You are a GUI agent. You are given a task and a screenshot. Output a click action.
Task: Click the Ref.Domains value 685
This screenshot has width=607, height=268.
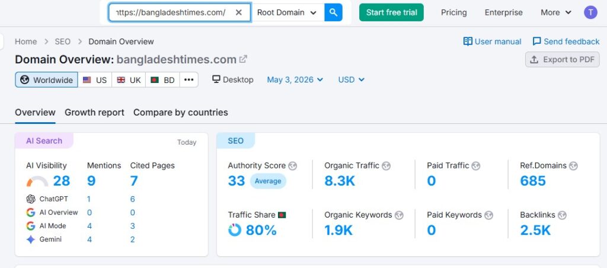(533, 181)
